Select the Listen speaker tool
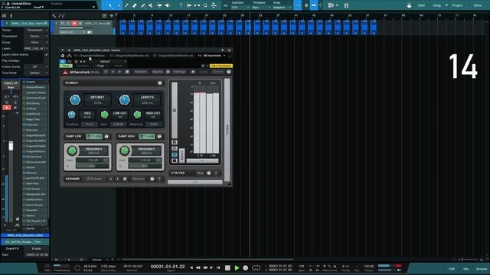This screenshot has height=275, width=490. (168, 5)
